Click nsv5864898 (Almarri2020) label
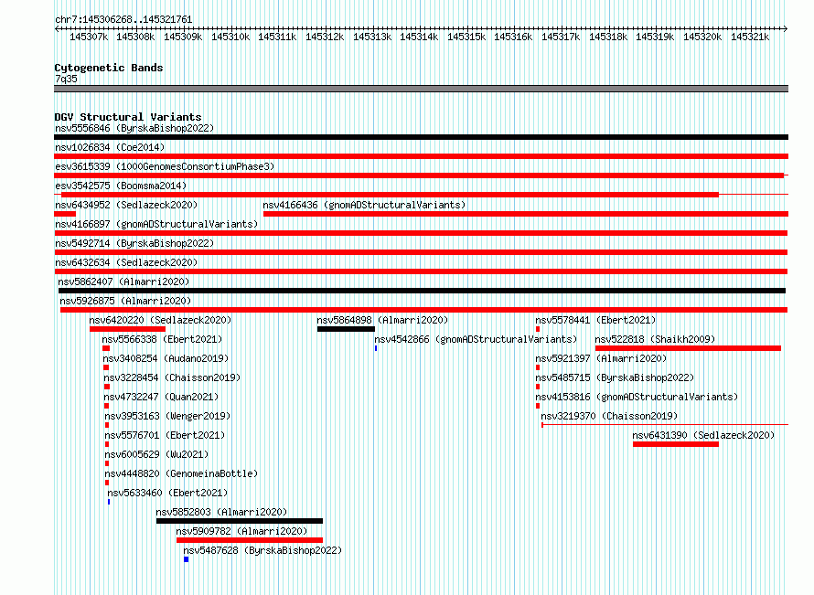This screenshot has width=814, height=595. pos(382,320)
